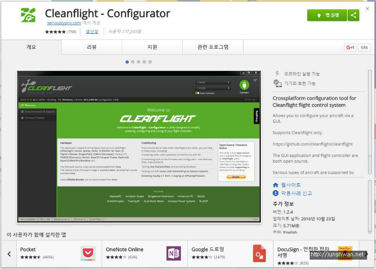The width and height of the screenshot is (376, 269).
Task: Switch to the overview tab
Action: tap(31, 47)
